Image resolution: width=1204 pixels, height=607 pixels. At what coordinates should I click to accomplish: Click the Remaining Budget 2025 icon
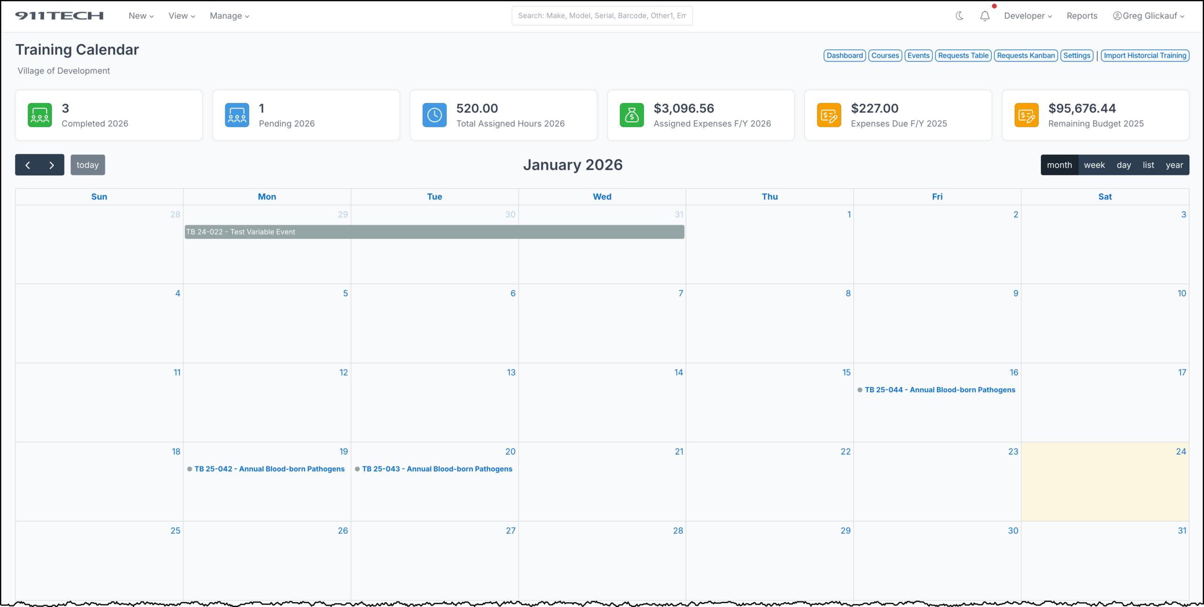[1026, 115]
